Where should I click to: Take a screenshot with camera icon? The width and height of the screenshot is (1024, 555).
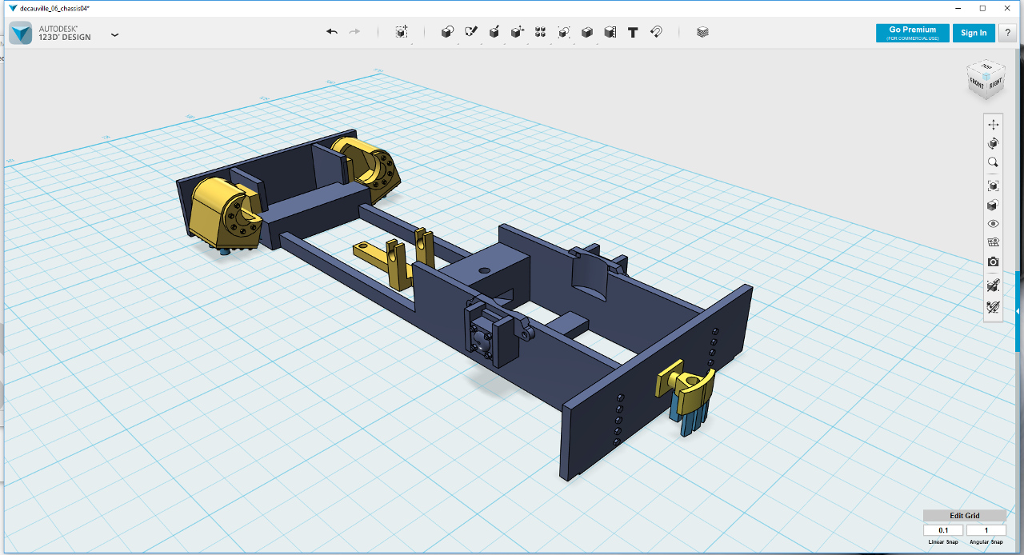pyautogui.click(x=994, y=262)
